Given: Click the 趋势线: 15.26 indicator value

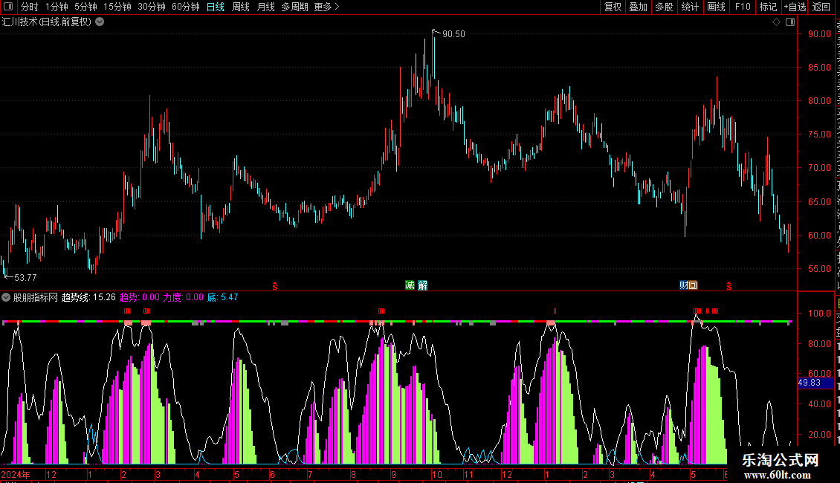Looking at the screenshot, I should click(x=88, y=297).
